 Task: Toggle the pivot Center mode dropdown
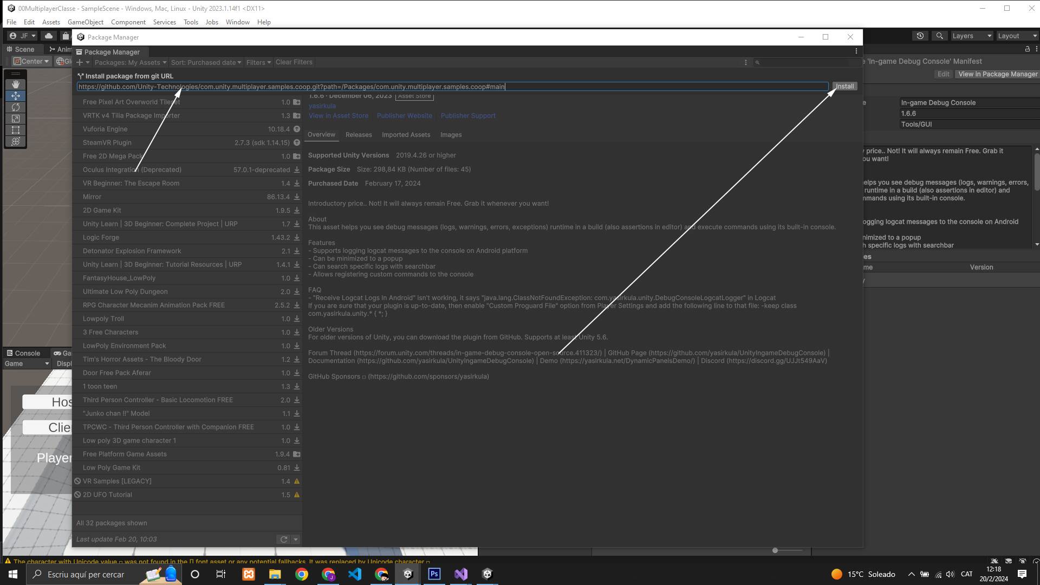tap(32, 61)
